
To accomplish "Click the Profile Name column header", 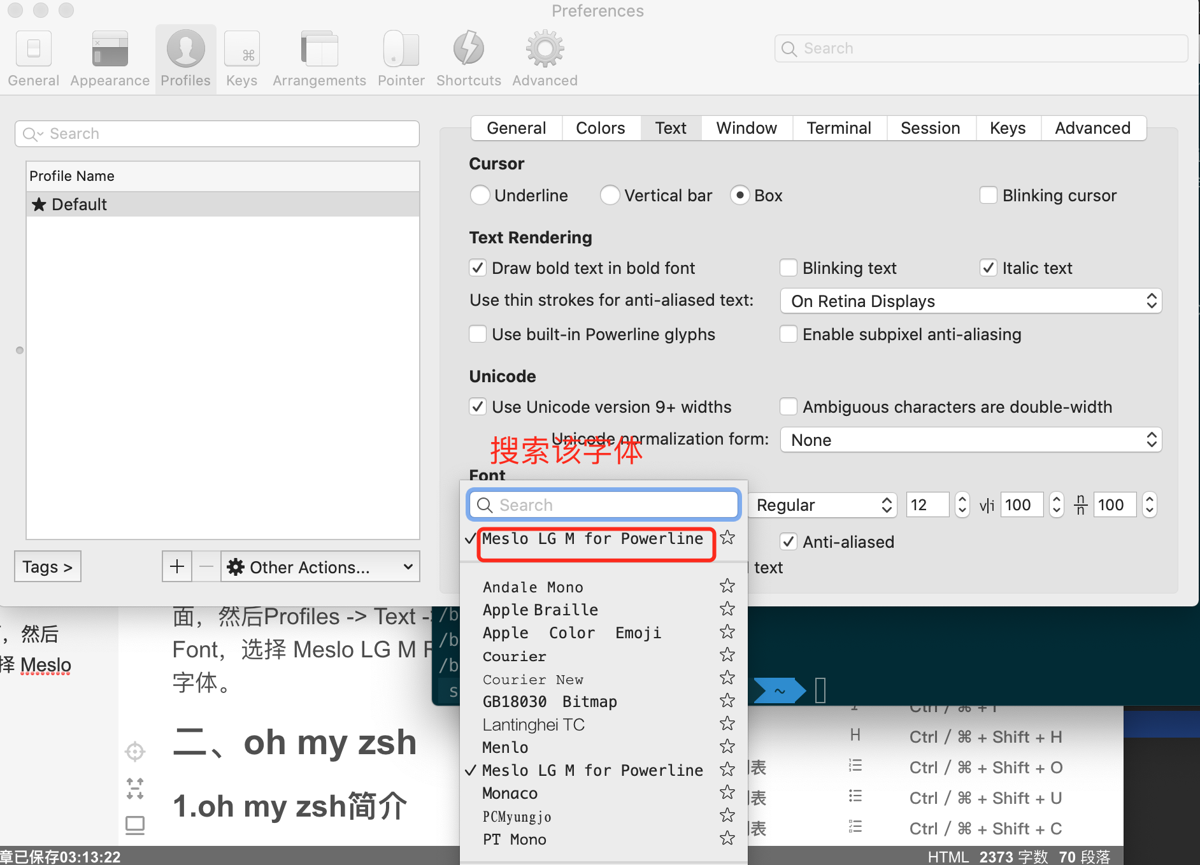I will click(223, 176).
